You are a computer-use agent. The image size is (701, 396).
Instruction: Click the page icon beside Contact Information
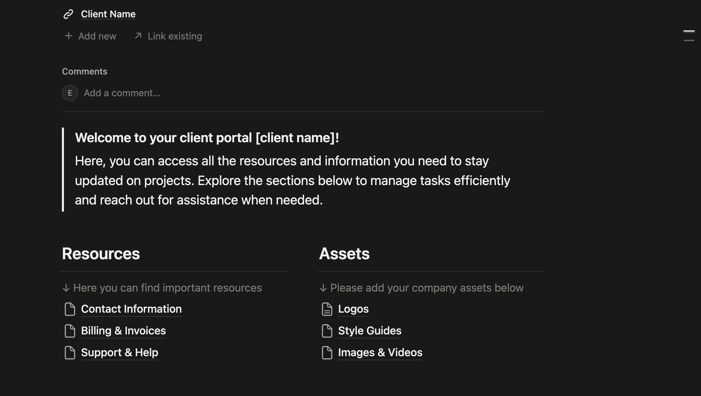click(70, 309)
